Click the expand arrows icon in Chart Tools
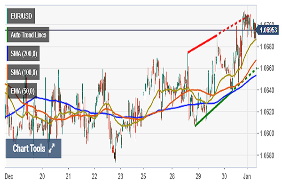The image size is (282, 188). coord(52,149)
